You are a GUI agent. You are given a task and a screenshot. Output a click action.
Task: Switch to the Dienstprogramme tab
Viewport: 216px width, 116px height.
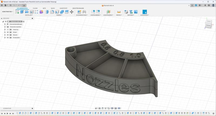tap(78, 8)
